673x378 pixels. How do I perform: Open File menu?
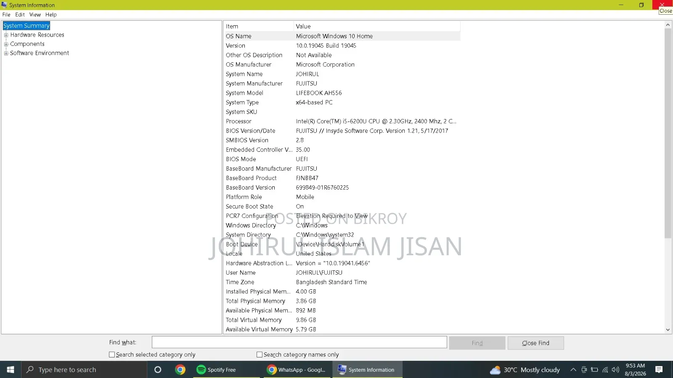(6, 14)
